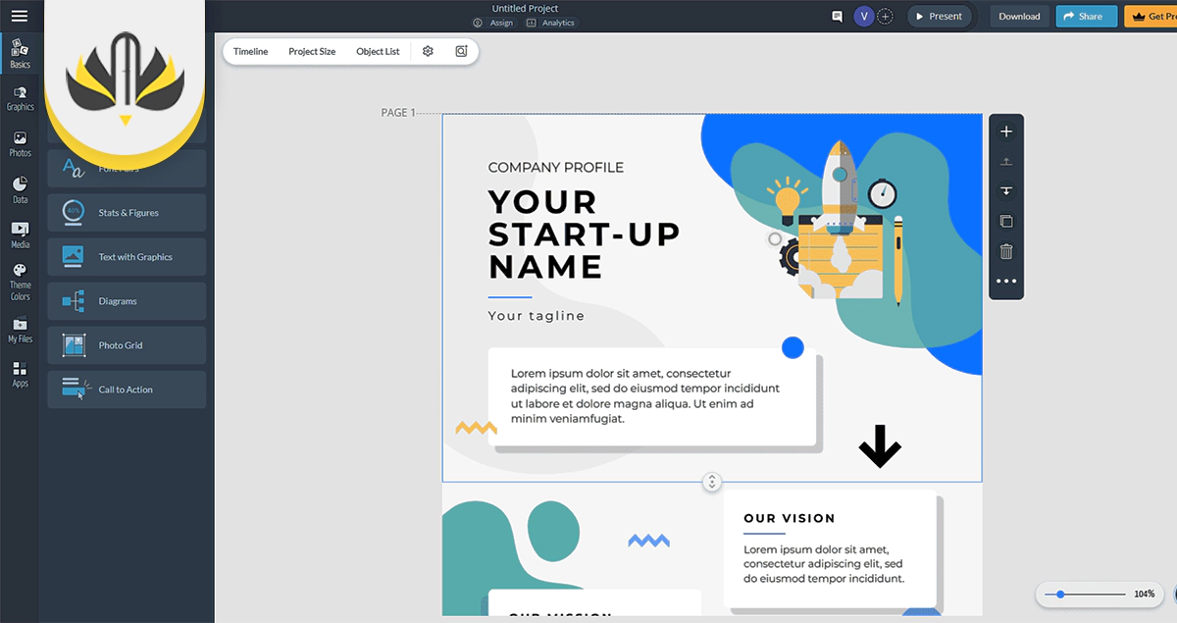This screenshot has height=623, width=1177.
Task: Expand more slide options (three dots)
Action: (x=1005, y=282)
